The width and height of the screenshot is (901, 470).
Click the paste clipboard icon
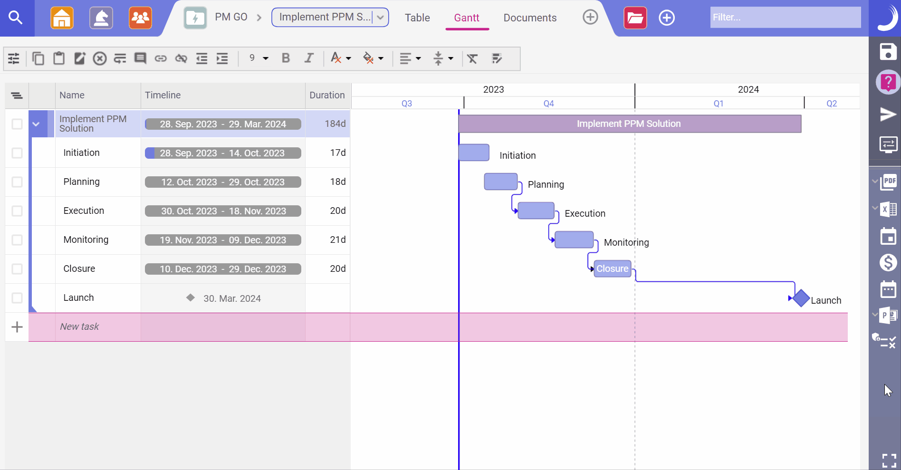pyautogui.click(x=59, y=58)
